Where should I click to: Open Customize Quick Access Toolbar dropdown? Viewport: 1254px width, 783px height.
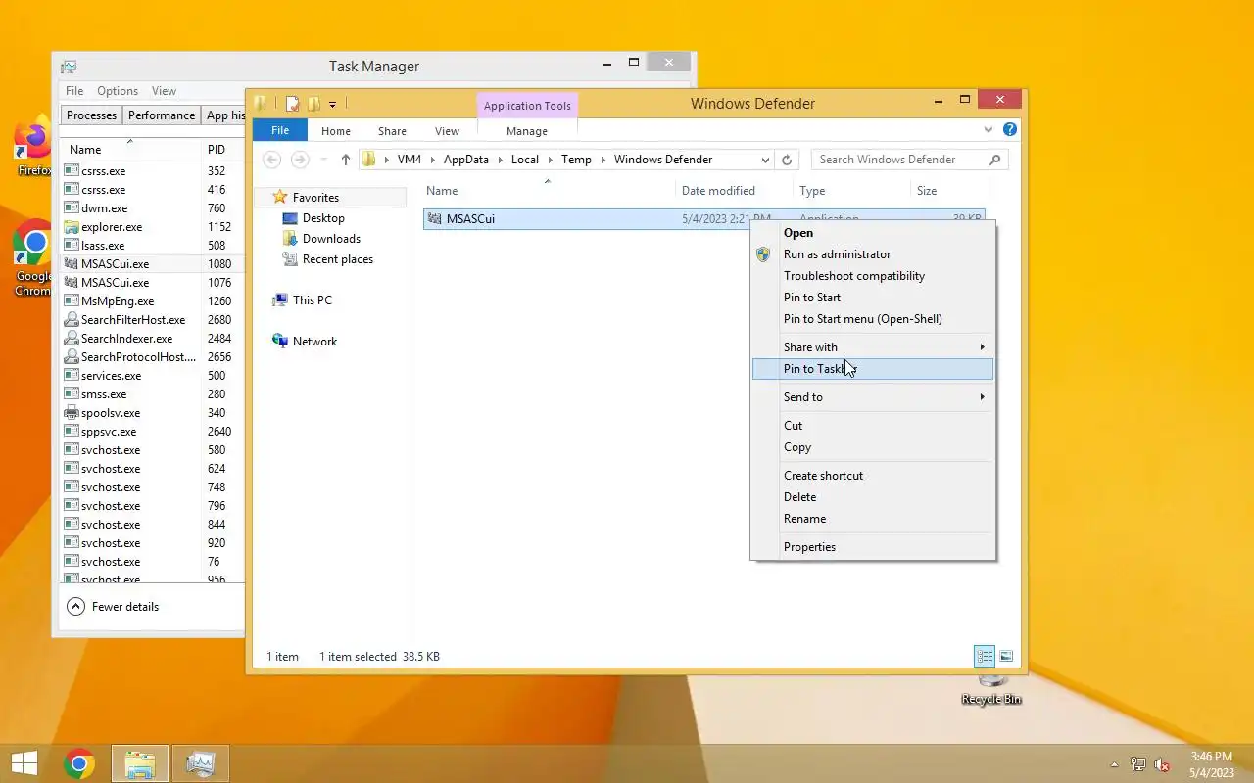[333, 103]
